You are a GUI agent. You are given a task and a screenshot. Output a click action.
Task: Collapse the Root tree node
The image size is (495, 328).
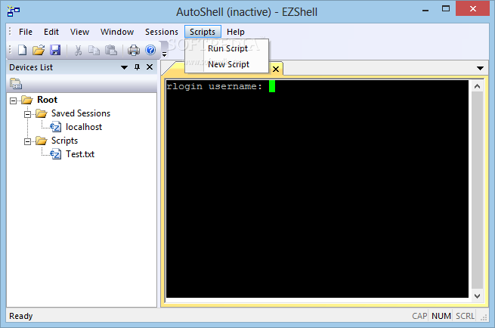click(14, 101)
